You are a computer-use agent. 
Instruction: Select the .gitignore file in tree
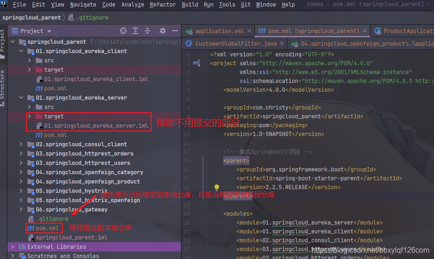pyautogui.click(x=48, y=219)
